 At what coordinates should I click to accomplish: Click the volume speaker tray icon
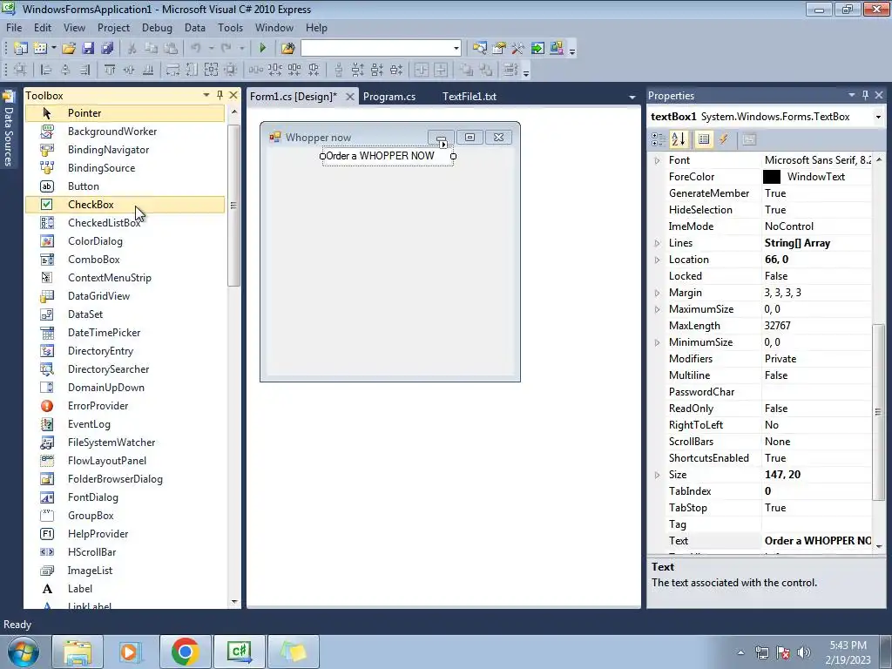[804, 652]
